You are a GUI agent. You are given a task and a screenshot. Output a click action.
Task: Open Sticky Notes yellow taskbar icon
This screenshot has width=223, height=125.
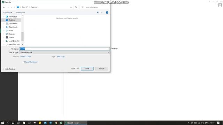[x=40, y=123]
